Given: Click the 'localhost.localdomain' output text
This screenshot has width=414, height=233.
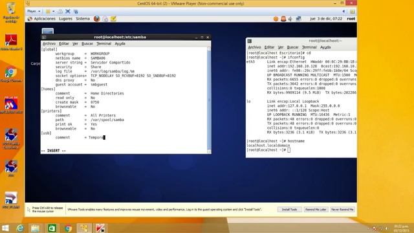Looking at the screenshot, I should pyautogui.click(x=268, y=145).
